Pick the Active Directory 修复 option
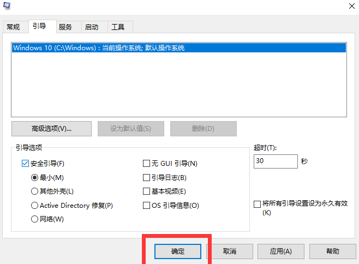This screenshot has width=359, height=264. click(x=35, y=206)
